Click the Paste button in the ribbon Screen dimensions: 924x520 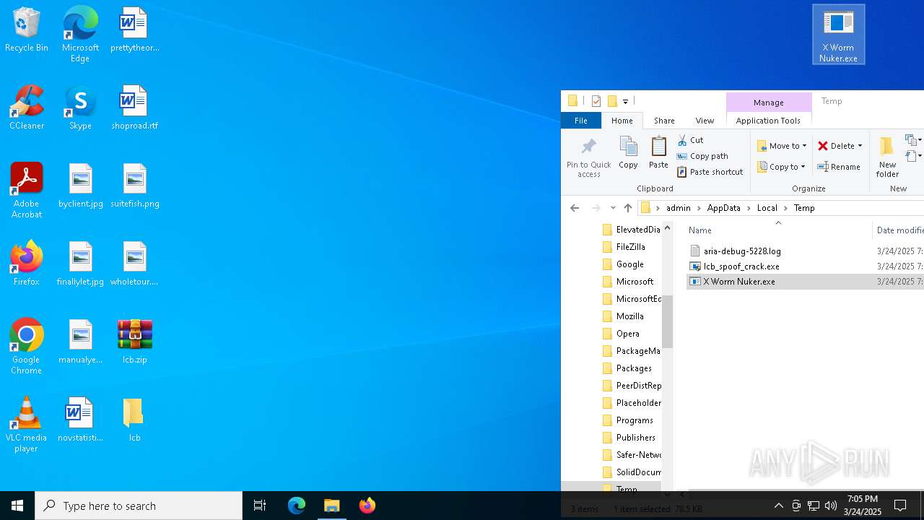point(658,153)
